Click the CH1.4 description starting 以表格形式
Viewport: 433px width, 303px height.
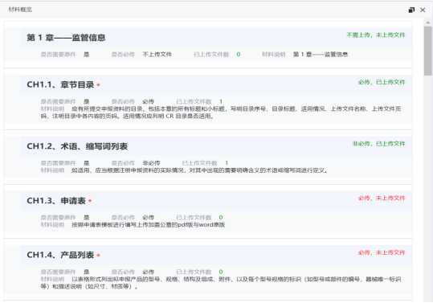221,283
